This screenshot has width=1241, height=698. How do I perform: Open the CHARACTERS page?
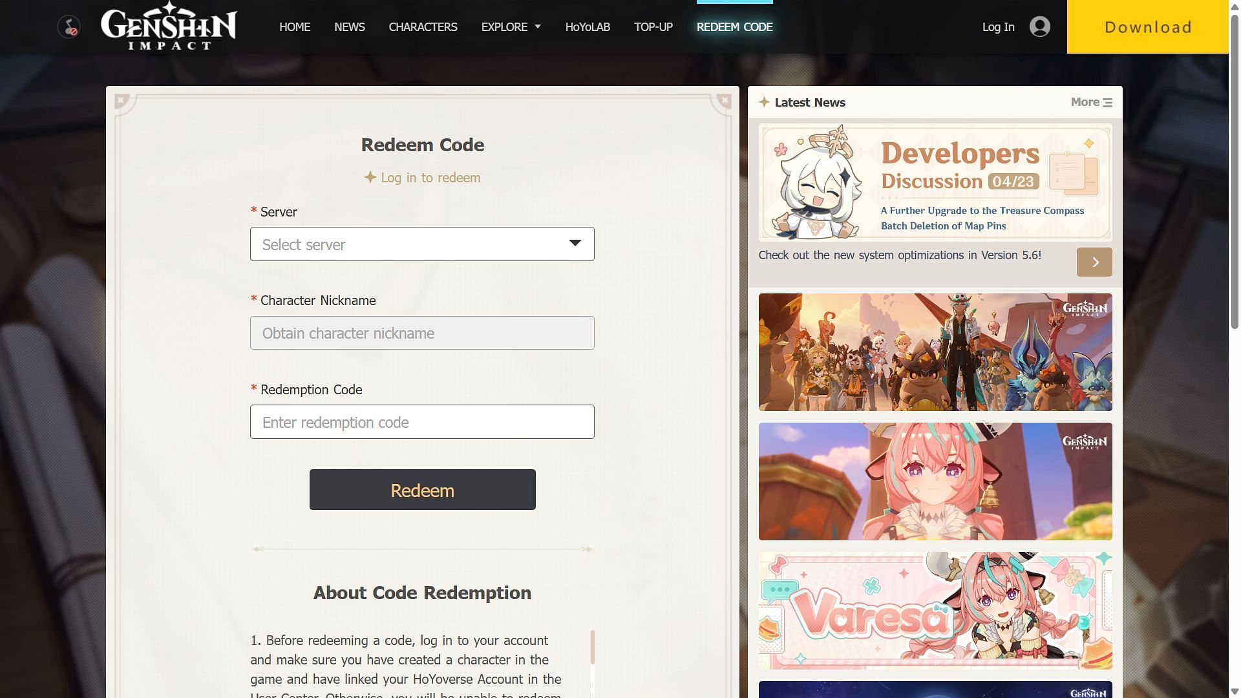click(x=423, y=27)
